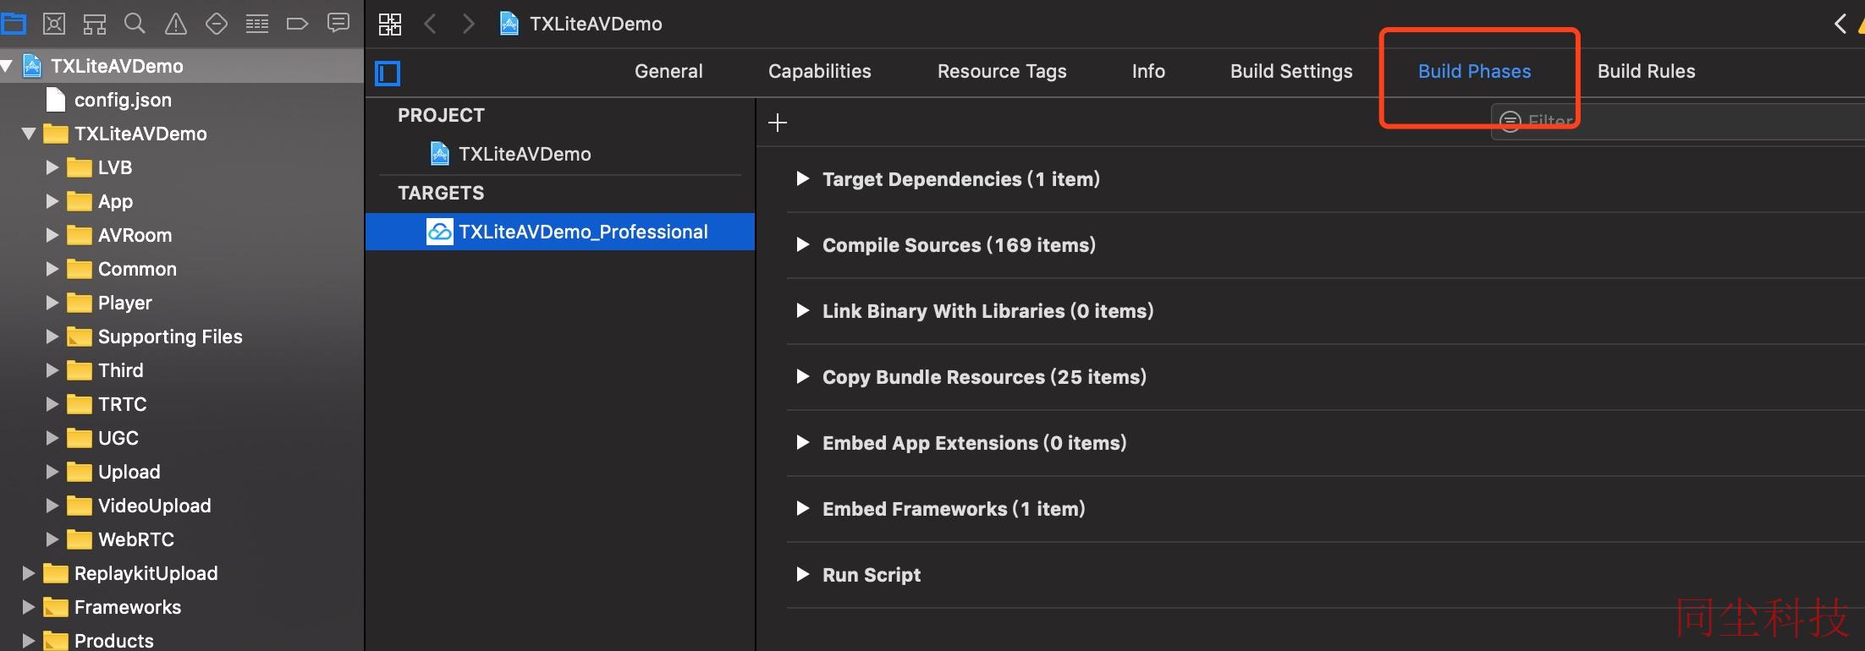The width and height of the screenshot is (1865, 651).
Task: Select TXLiteAVDemo under PROJECT
Action: 525,154
